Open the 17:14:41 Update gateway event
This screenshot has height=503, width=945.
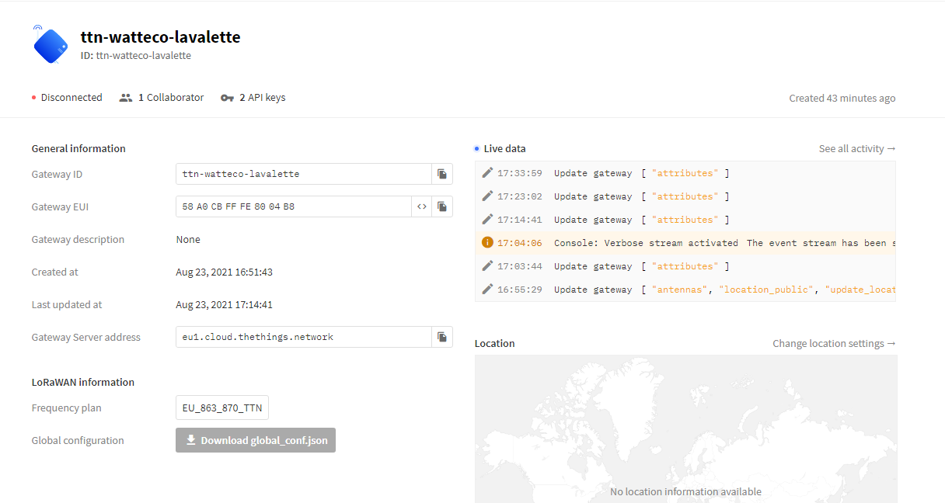click(x=685, y=220)
